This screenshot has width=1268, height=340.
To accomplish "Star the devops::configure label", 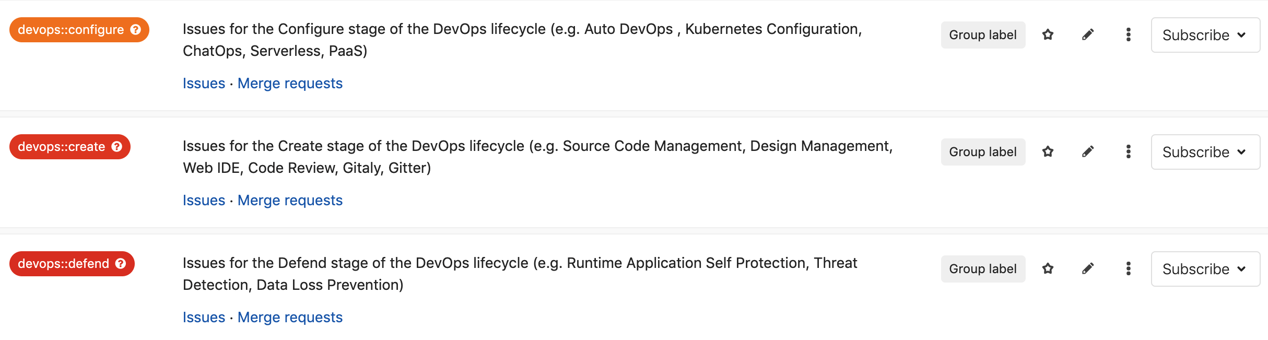I will tap(1048, 35).
